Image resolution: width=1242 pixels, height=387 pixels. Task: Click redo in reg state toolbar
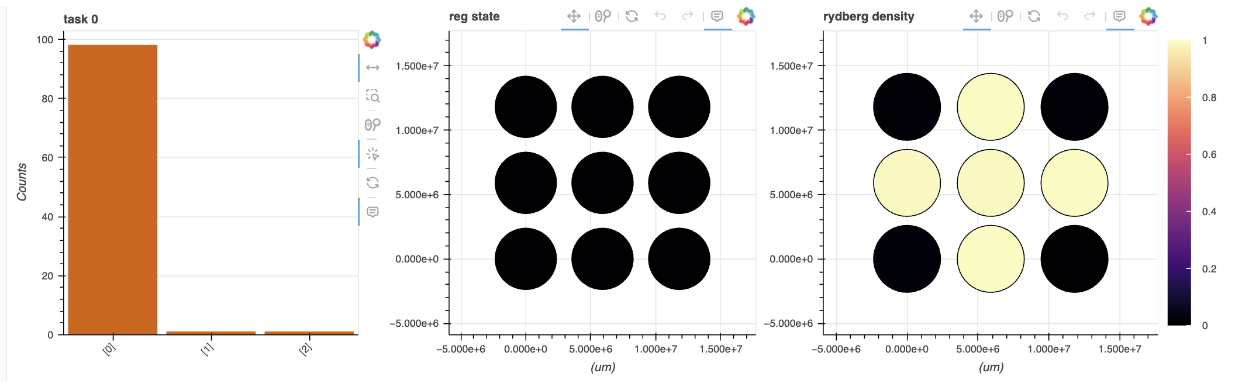[x=688, y=16]
